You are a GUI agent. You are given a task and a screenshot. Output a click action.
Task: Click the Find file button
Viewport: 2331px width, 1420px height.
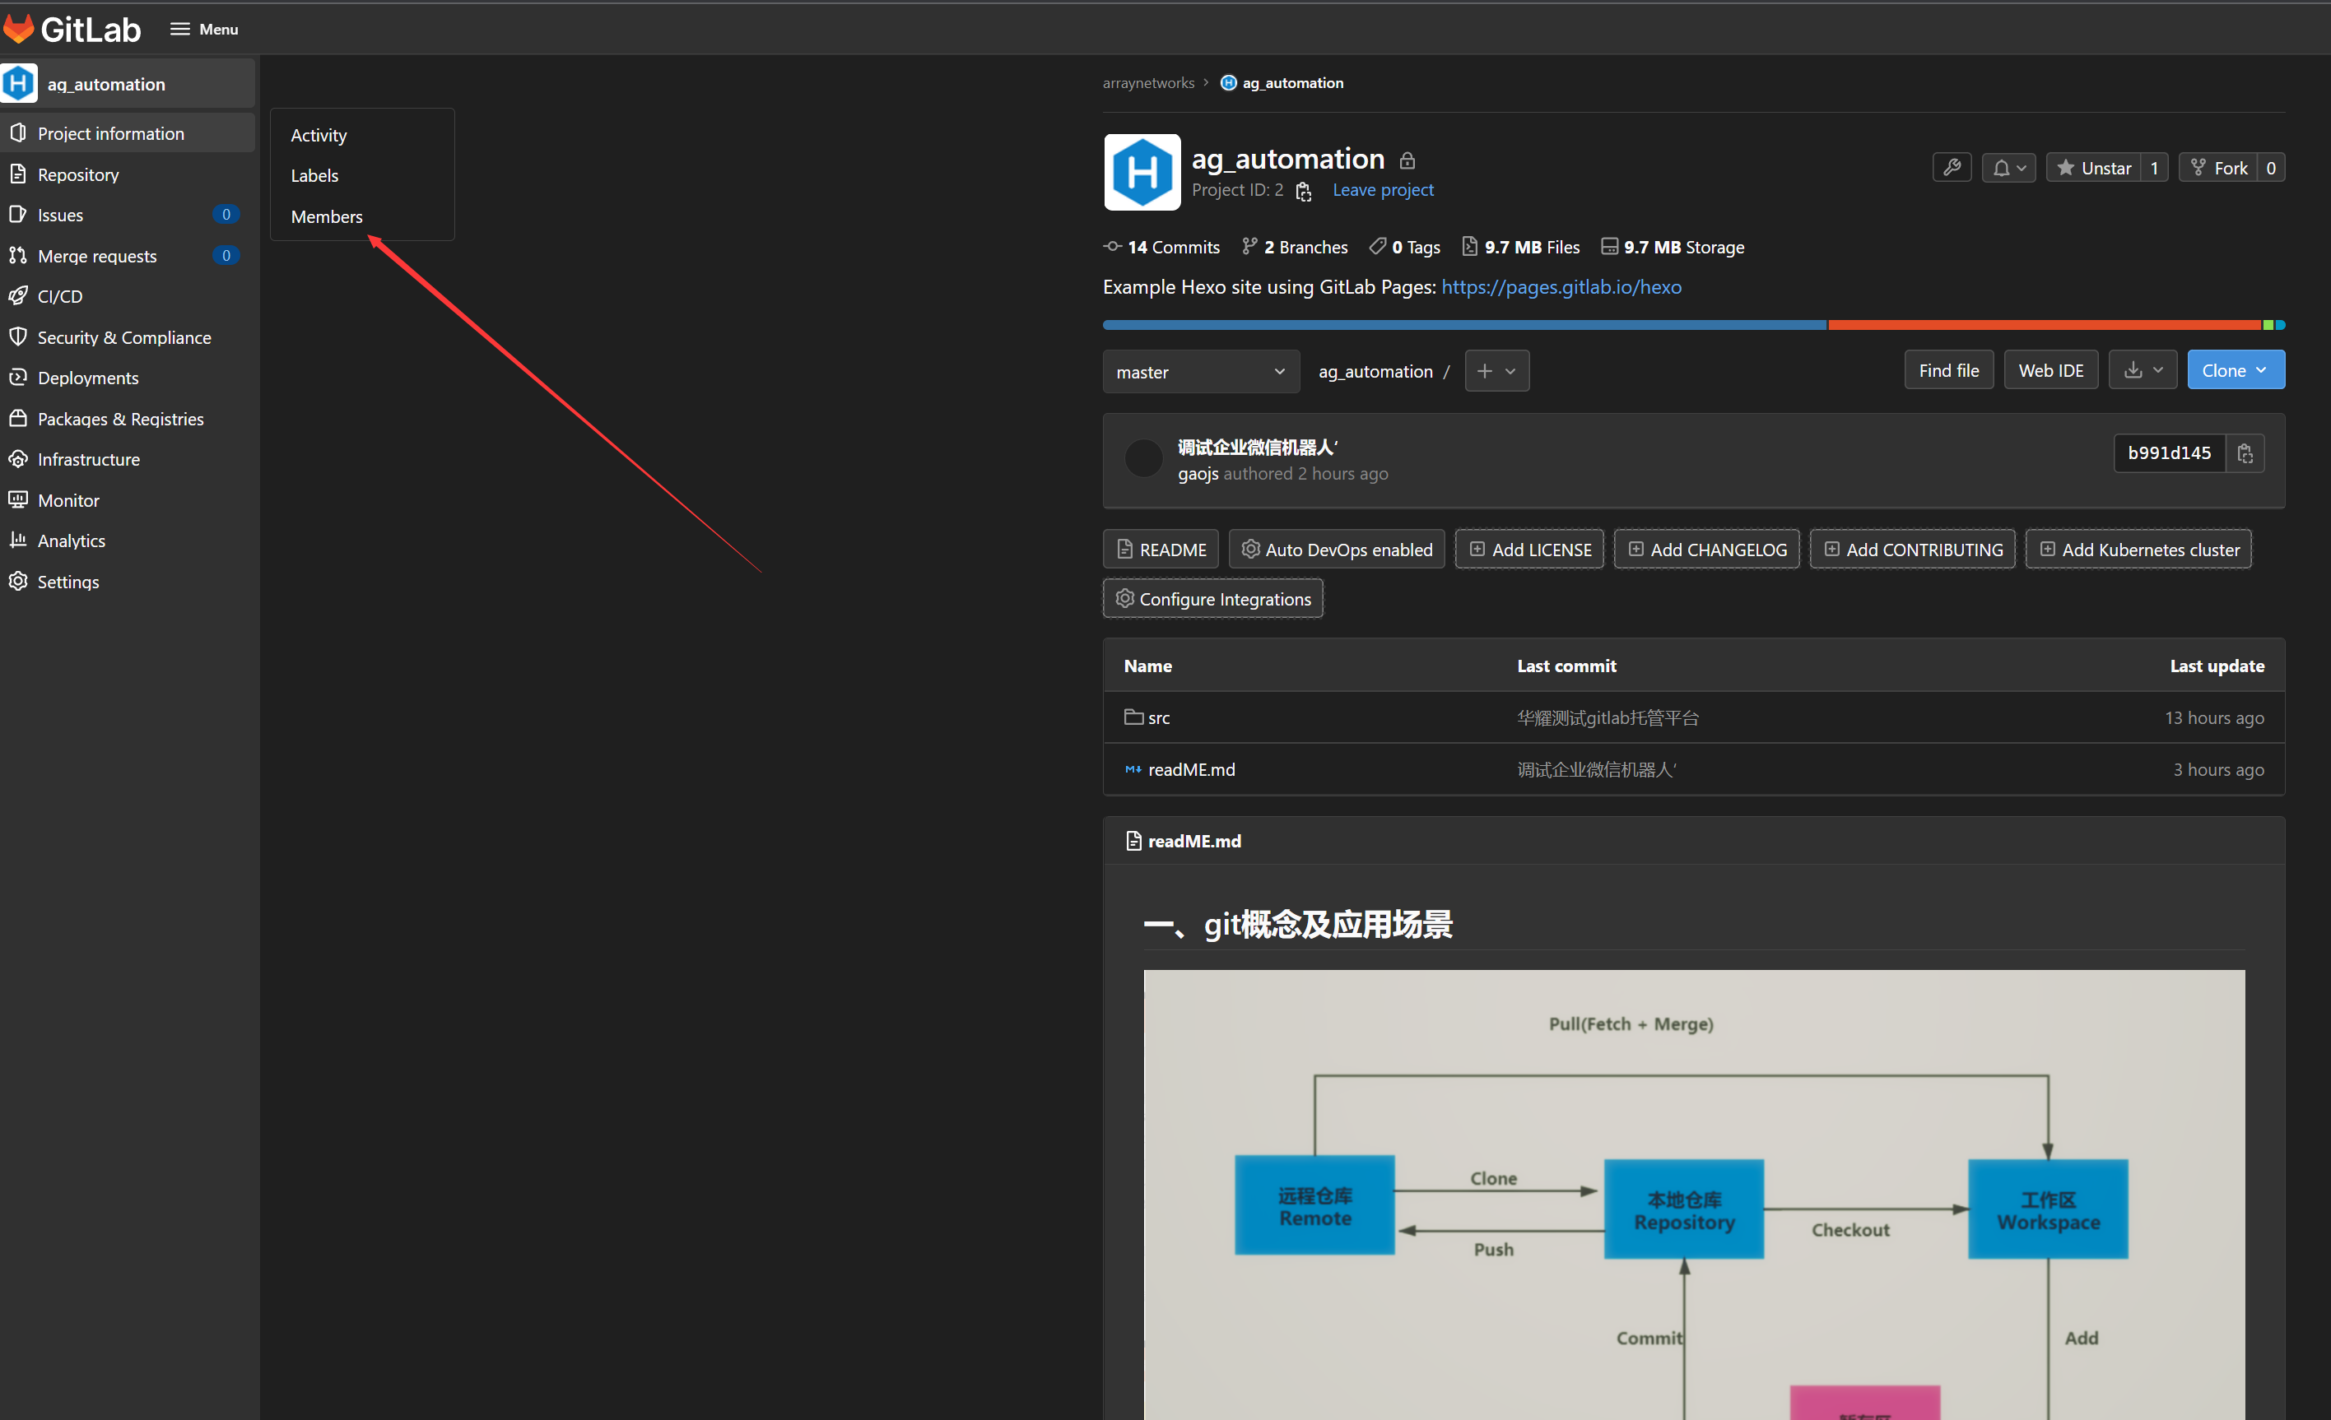pyautogui.click(x=1948, y=370)
